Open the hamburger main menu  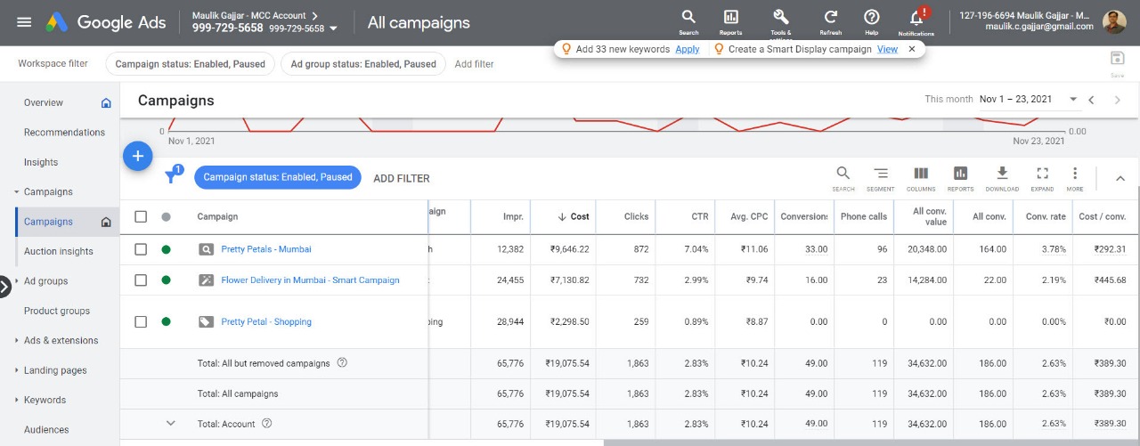pyautogui.click(x=24, y=22)
